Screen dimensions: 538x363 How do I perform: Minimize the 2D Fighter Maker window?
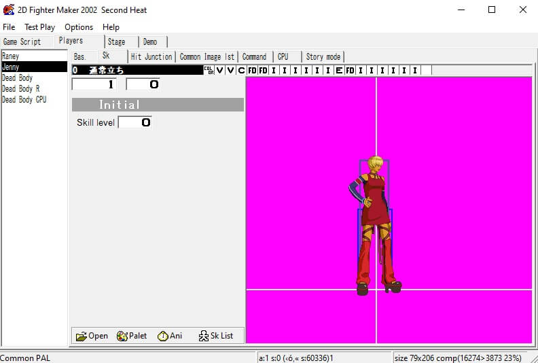[x=461, y=10]
